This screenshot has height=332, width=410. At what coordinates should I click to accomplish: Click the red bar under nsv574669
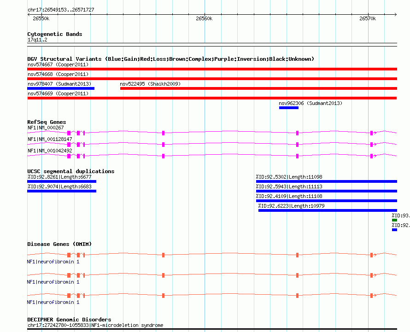(x=212, y=98)
